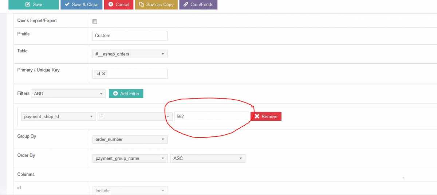Remove the payment_shop_id filter
437x195 pixels.
coord(266,116)
